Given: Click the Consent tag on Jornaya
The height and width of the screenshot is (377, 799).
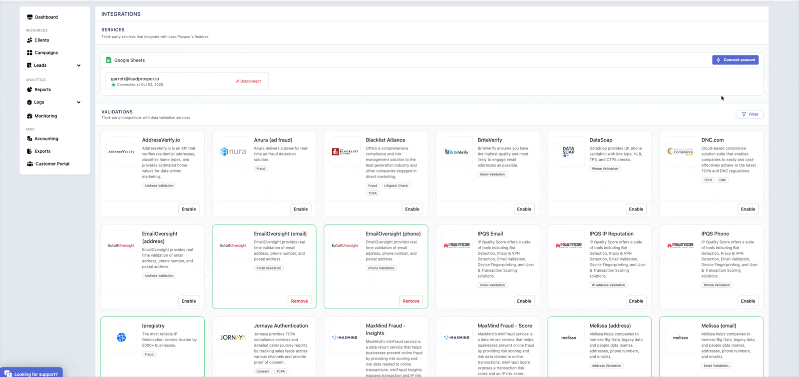Looking at the screenshot, I should 263,372.
